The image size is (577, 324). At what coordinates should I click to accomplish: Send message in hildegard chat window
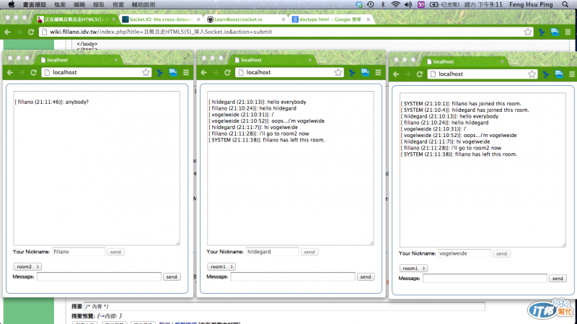(366, 277)
